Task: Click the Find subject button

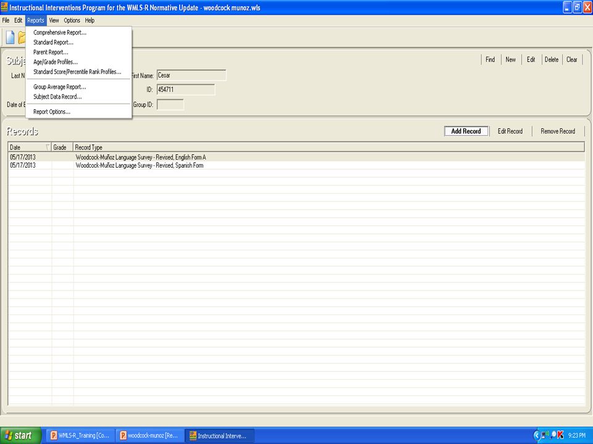Action: (x=490, y=60)
